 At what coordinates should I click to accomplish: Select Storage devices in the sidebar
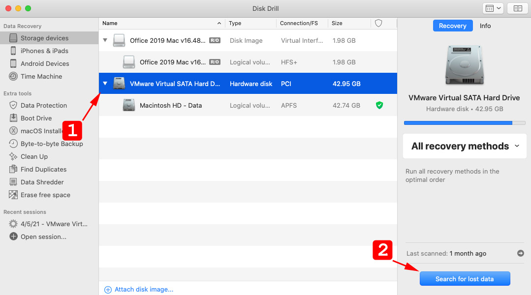coord(49,38)
